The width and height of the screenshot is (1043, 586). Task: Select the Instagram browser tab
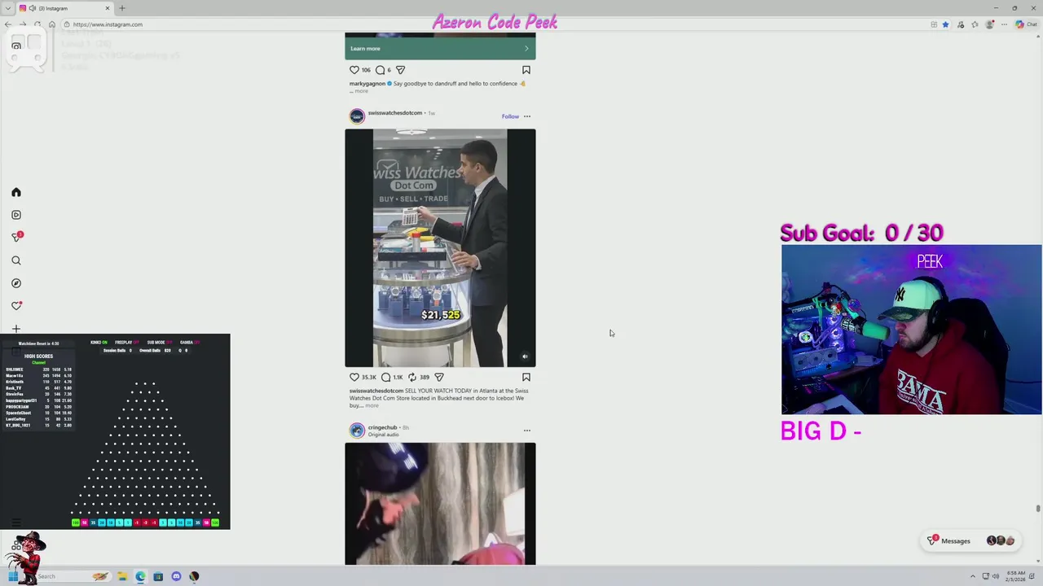[x=65, y=8]
